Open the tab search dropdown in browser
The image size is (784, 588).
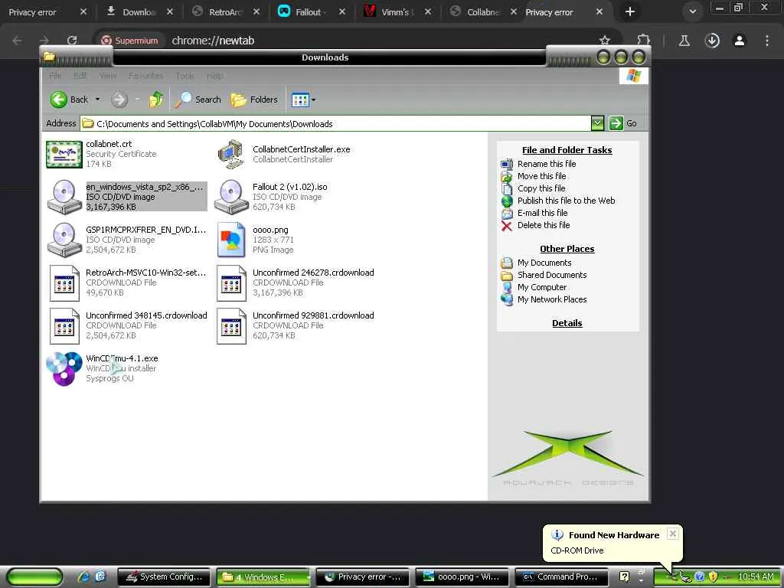point(692,11)
